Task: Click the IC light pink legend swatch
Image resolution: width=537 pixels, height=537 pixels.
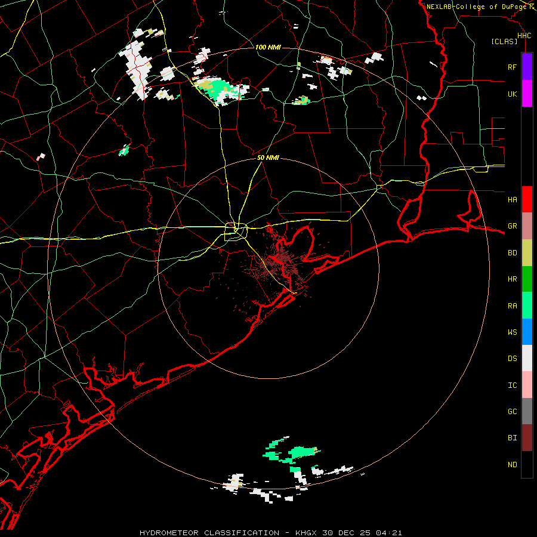Action: click(x=527, y=385)
